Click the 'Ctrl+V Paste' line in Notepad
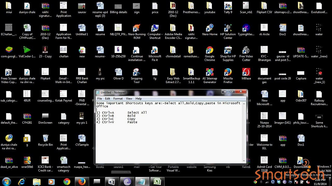 click(117, 122)
